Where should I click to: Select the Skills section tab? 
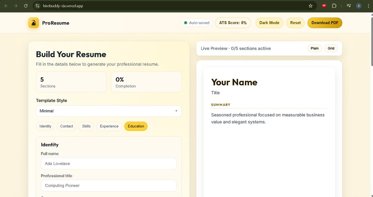tap(86, 126)
